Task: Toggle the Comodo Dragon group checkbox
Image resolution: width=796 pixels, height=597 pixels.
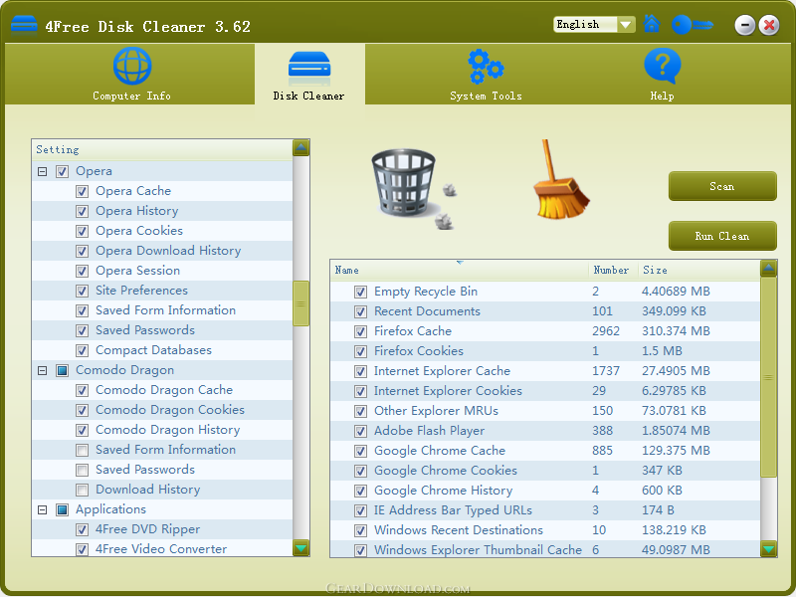Action: pyautogui.click(x=62, y=370)
